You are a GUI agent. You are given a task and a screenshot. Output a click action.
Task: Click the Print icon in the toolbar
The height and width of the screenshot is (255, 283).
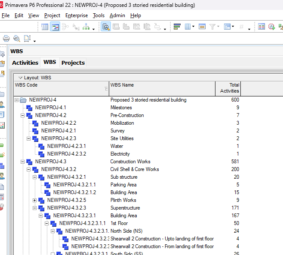6,39
